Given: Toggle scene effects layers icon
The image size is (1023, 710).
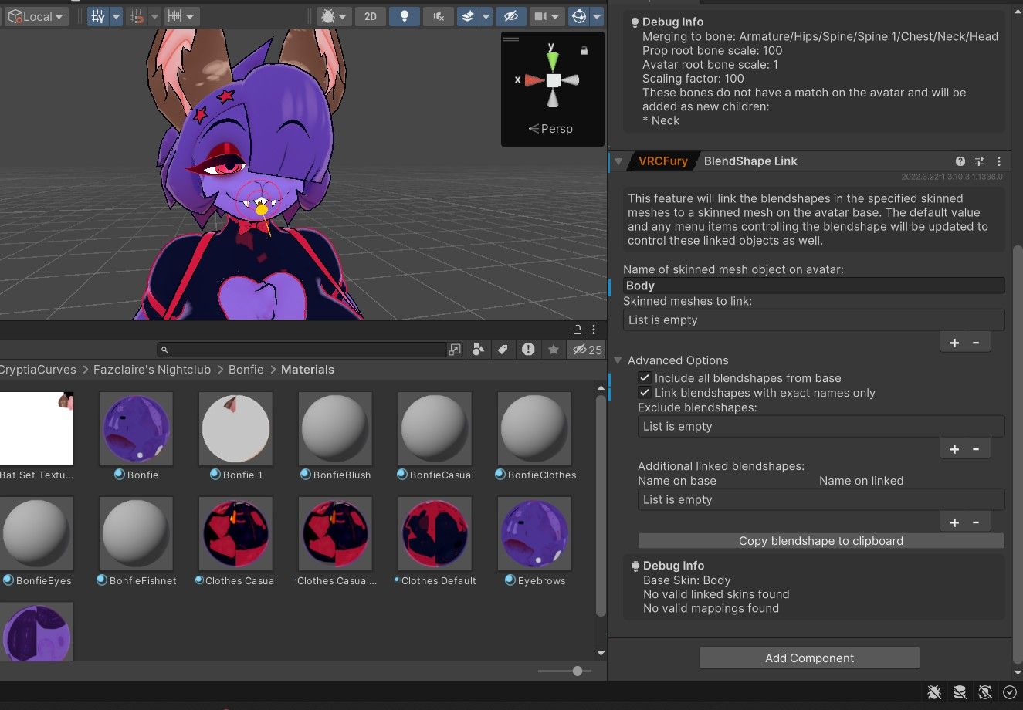Looking at the screenshot, I should (467, 16).
